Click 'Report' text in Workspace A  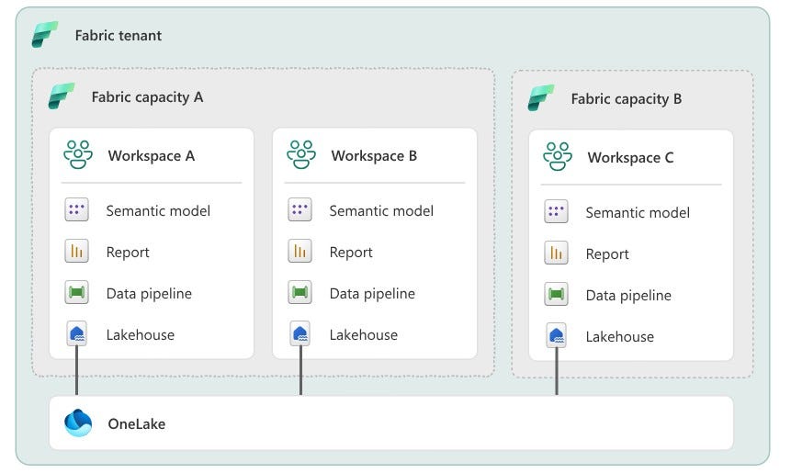(128, 253)
